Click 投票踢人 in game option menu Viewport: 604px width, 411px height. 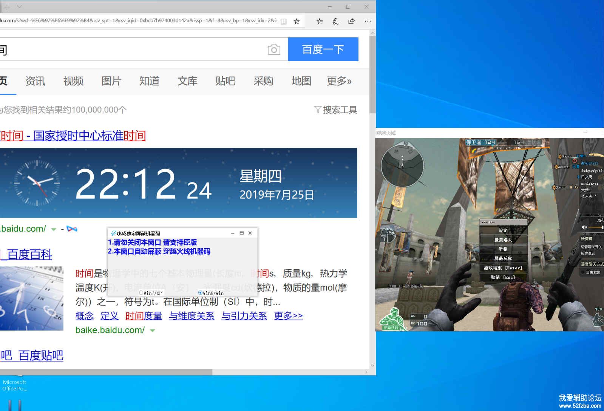click(503, 240)
